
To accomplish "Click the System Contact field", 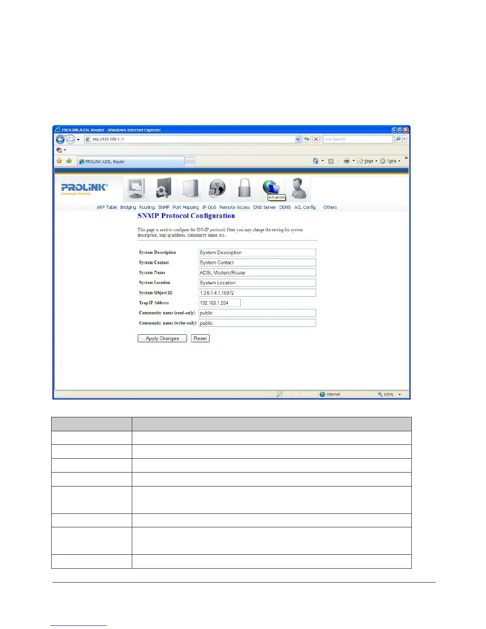I will [x=257, y=262].
